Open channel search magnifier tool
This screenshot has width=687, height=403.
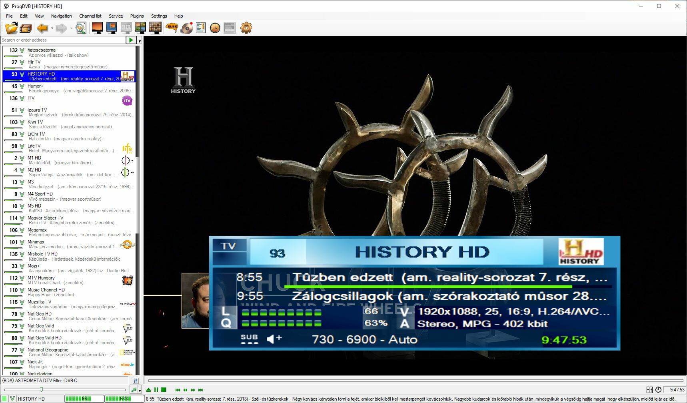[x=81, y=28]
